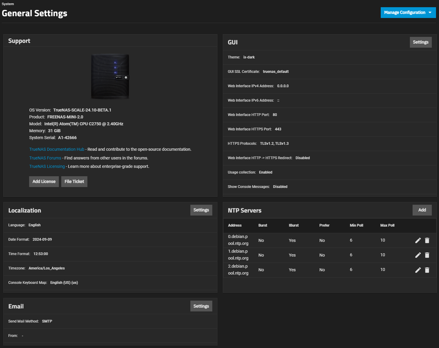The width and height of the screenshot is (439, 348).
Task: Click pencil icon for 1.debian.pool.ntp.org
Action: (418, 255)
